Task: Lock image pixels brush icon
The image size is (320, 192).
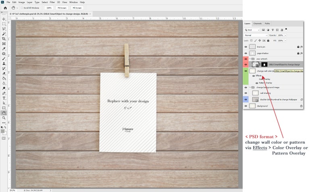Action: 255,41
